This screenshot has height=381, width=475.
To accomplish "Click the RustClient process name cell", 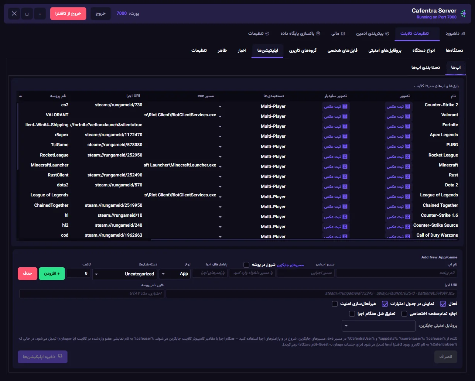I will [x=58, y=175].
